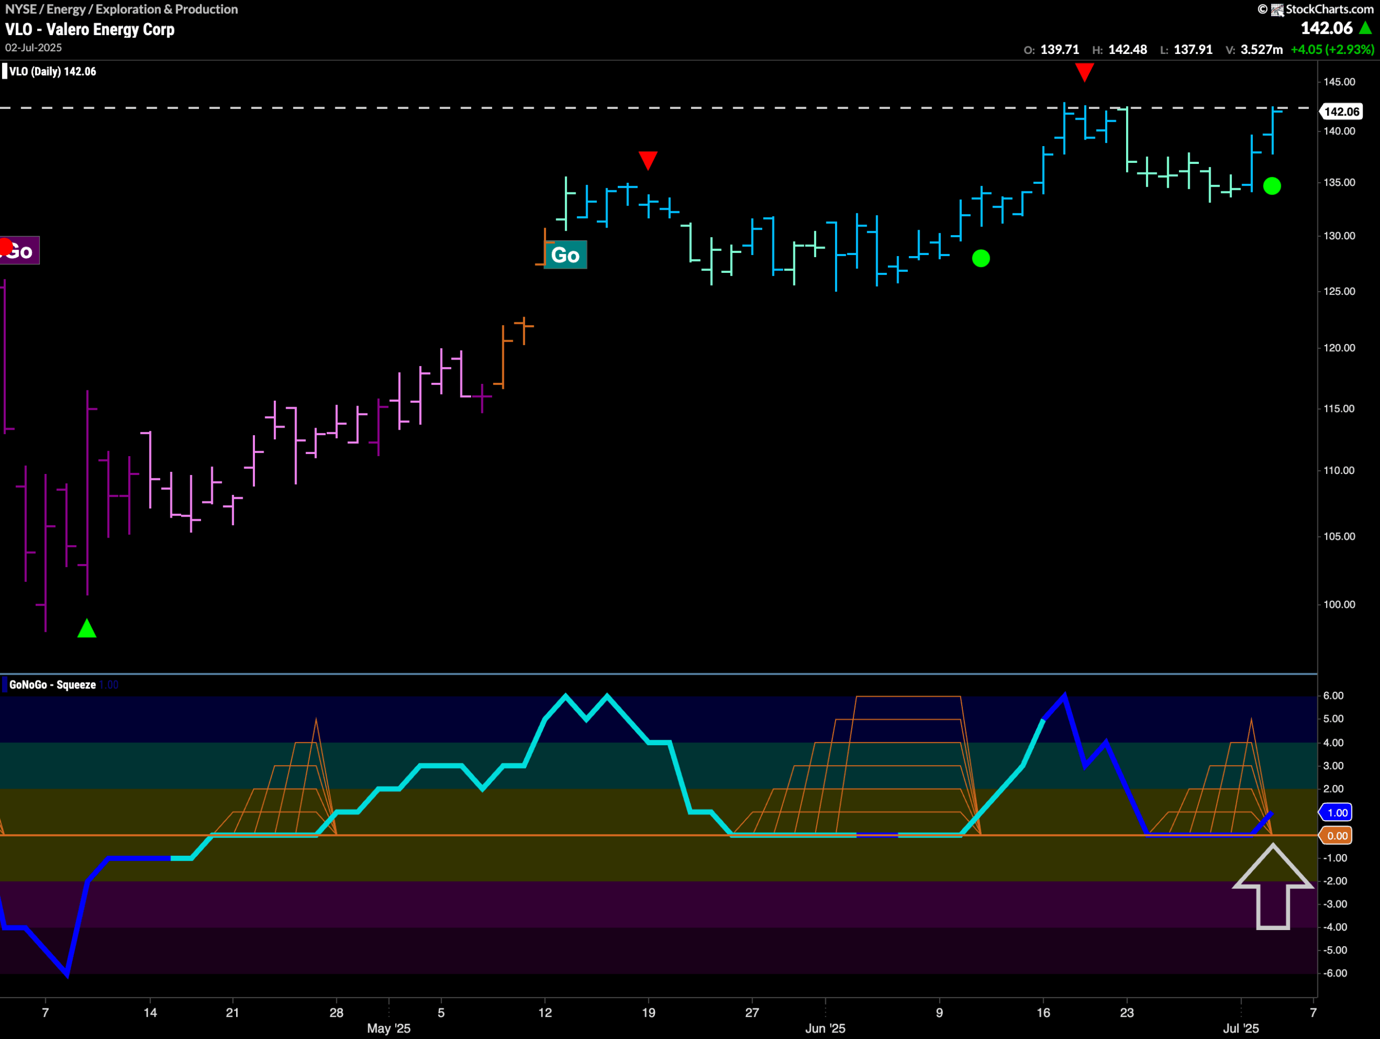Screen dimensions: 1380x1039
Task: Click the volume value 3.527m
Action: [1261, 49]
